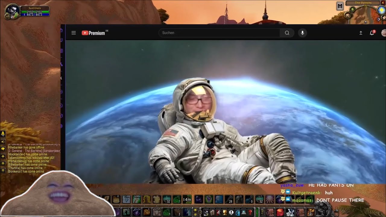The image size is (386, 217).
Task: Click the level 50 badge on portrait
Action: coord(7,17)
